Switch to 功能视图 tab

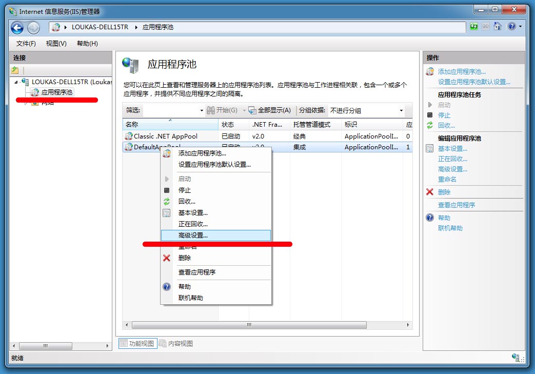[x=137, y=343]
